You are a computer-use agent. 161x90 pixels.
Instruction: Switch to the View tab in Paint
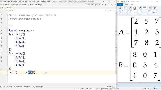coord(132,4)
